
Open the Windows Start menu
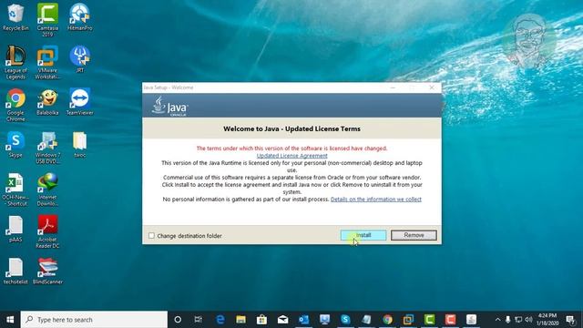click(x=10, y=320)
